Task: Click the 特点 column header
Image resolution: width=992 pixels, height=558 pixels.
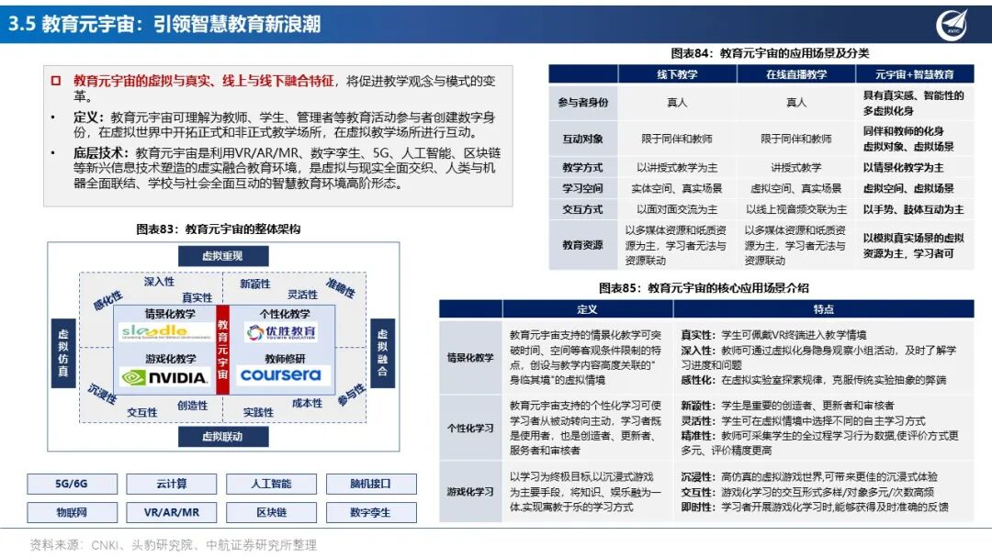Action: (x=824, y=309)
